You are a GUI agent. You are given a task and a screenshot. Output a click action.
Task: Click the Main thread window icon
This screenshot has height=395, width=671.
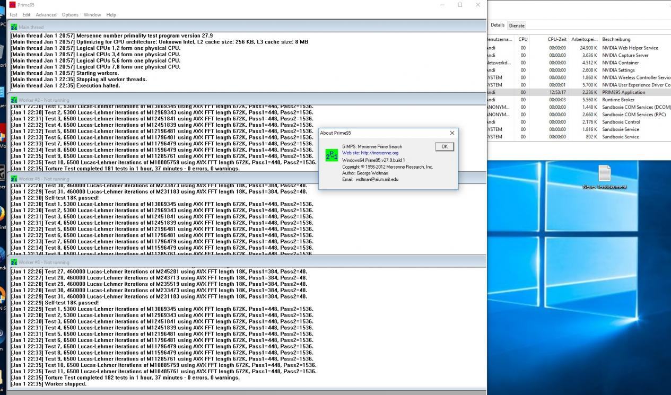coord(14,27)
